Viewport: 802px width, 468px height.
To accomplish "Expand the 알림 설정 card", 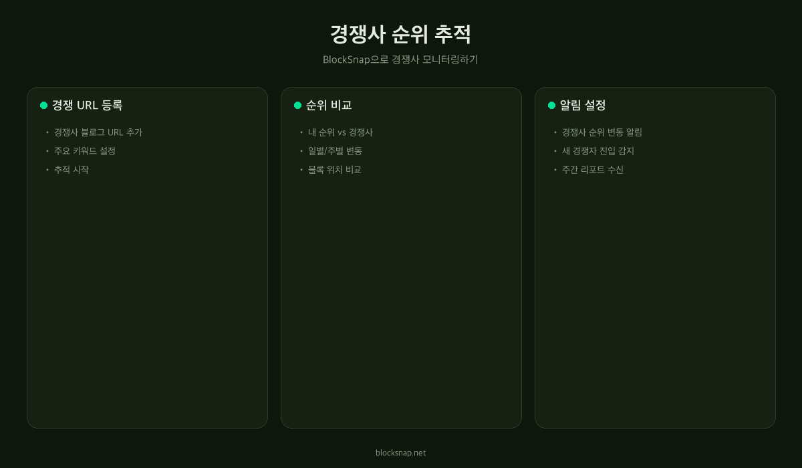I will click(x=655, y=257).
